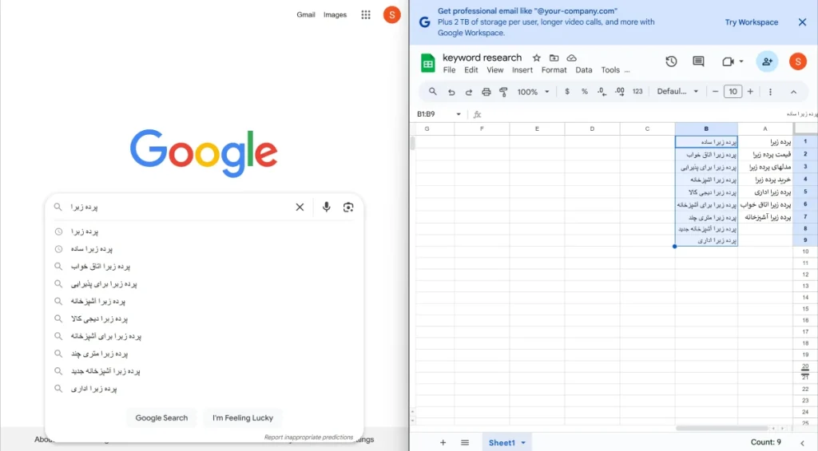Click the Google Search button

pyautogui.click(x=161, y=417)
